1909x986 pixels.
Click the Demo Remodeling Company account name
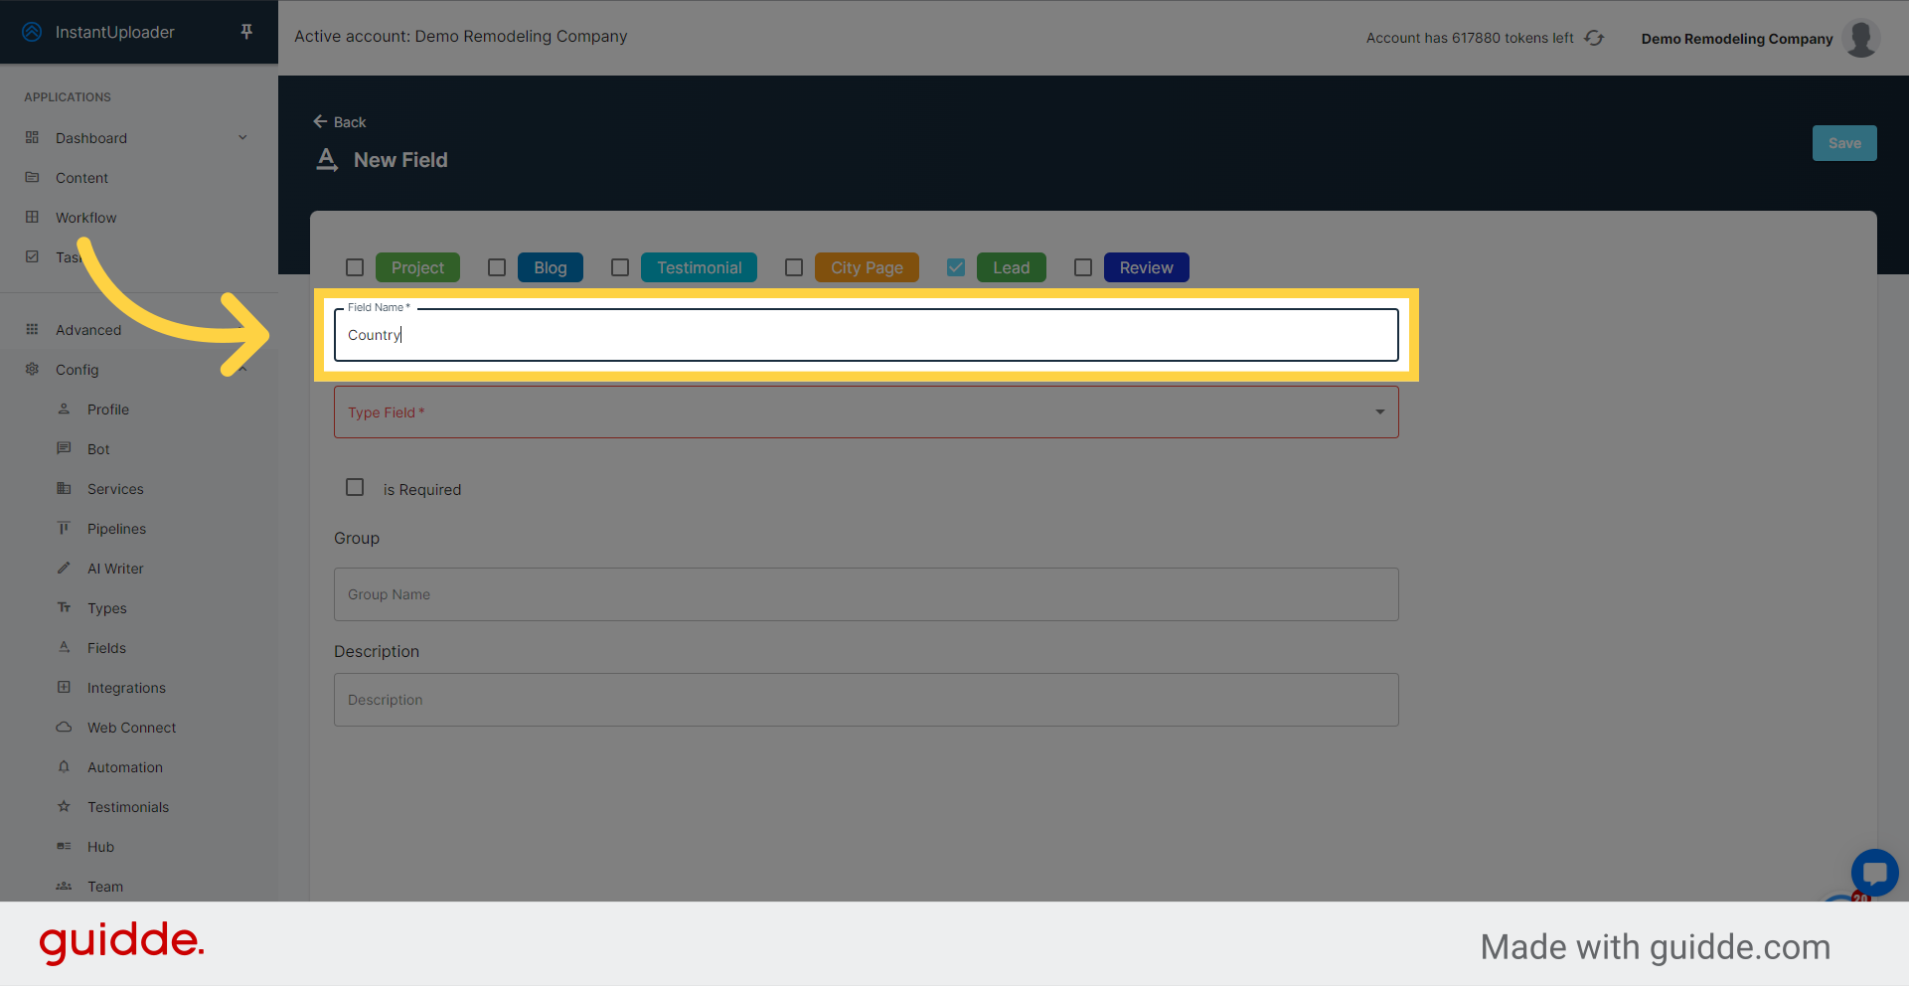tap(1737, 39)
